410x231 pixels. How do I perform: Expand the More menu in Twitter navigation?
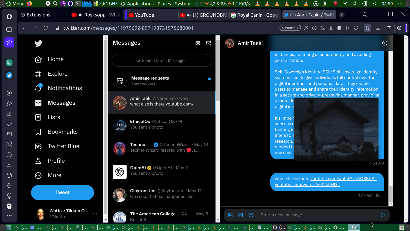(x=48, y=175)
